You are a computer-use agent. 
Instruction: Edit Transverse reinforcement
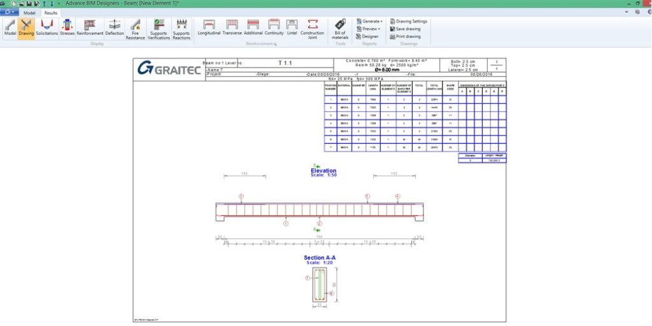[x=232, y=29]
